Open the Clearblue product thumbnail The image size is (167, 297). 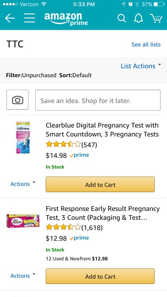[x=23, y=138]
